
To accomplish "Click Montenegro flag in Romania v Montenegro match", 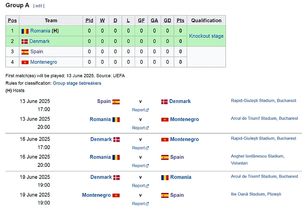I will point(165,119).
